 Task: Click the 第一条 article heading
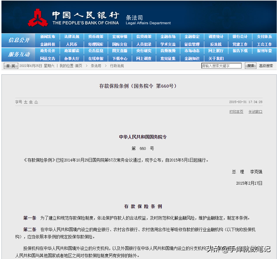30,218
